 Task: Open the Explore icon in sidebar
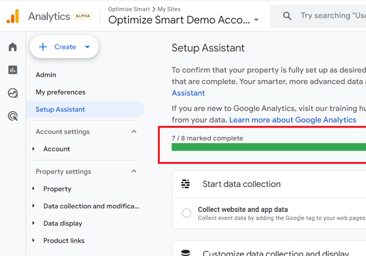(x=13, y=93)
